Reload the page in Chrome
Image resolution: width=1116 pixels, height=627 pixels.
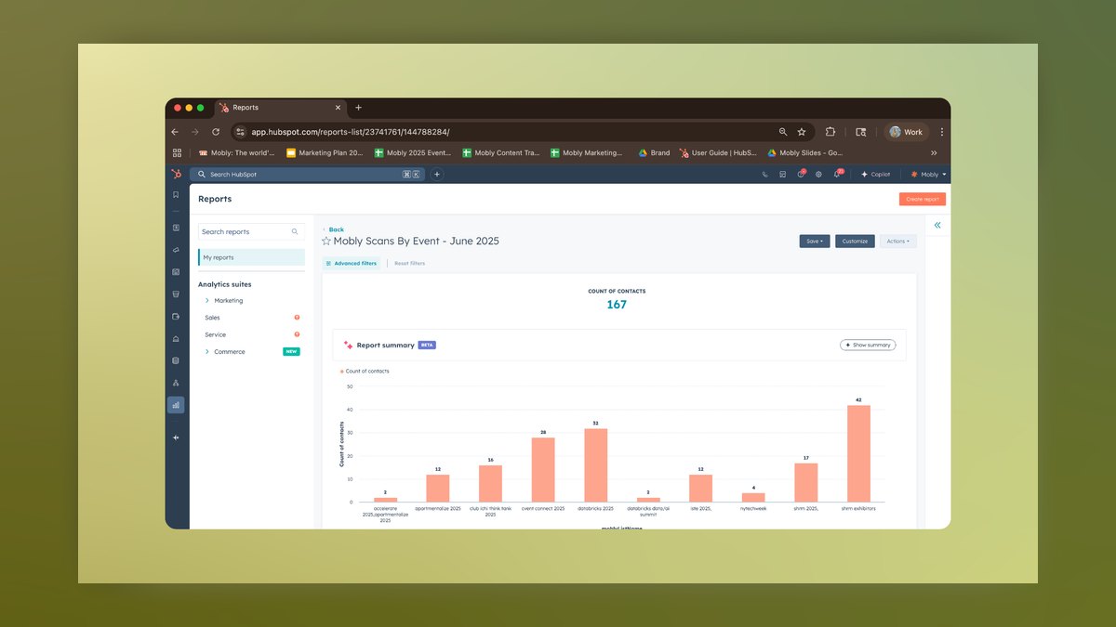tap(216, 132)
